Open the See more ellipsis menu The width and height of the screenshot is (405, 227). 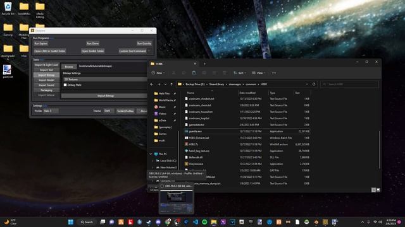pos(274,73)
